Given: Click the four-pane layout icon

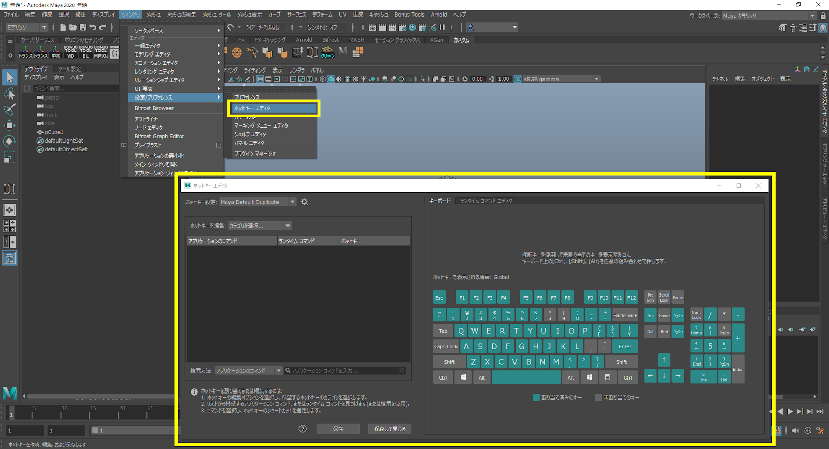Looking at the screenshot, I should coord(9,226).
